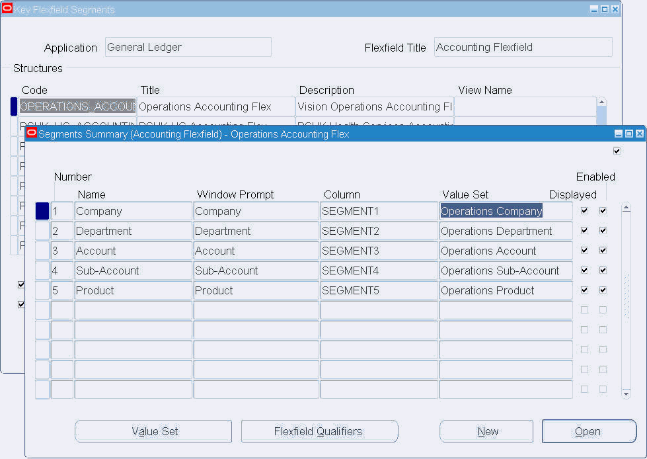Toggle the partially hidden checkbox on the left window
647x459 pixels.
[20, 284]
